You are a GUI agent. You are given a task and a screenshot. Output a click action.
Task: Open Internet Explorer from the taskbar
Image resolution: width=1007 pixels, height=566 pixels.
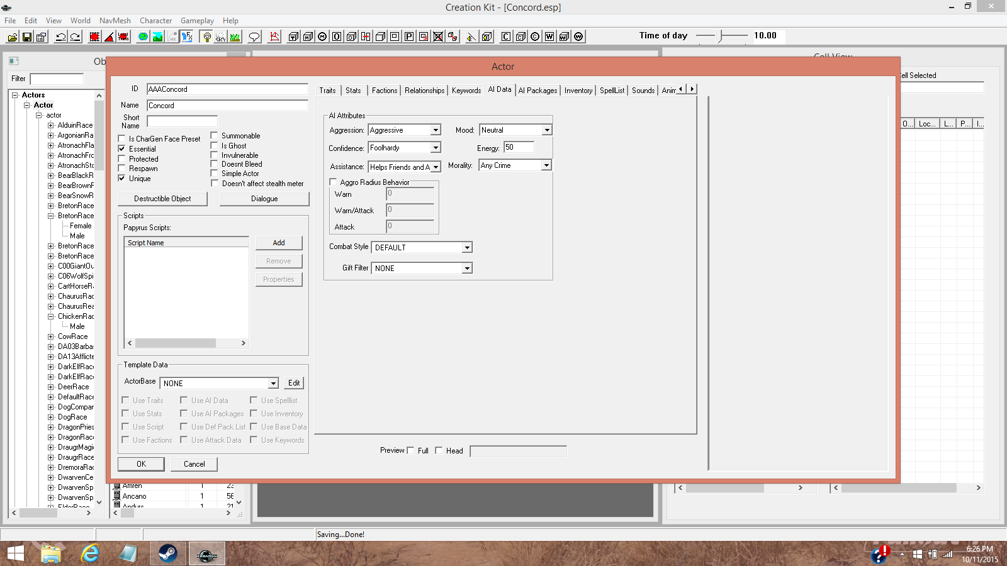(x=90, y=553)
